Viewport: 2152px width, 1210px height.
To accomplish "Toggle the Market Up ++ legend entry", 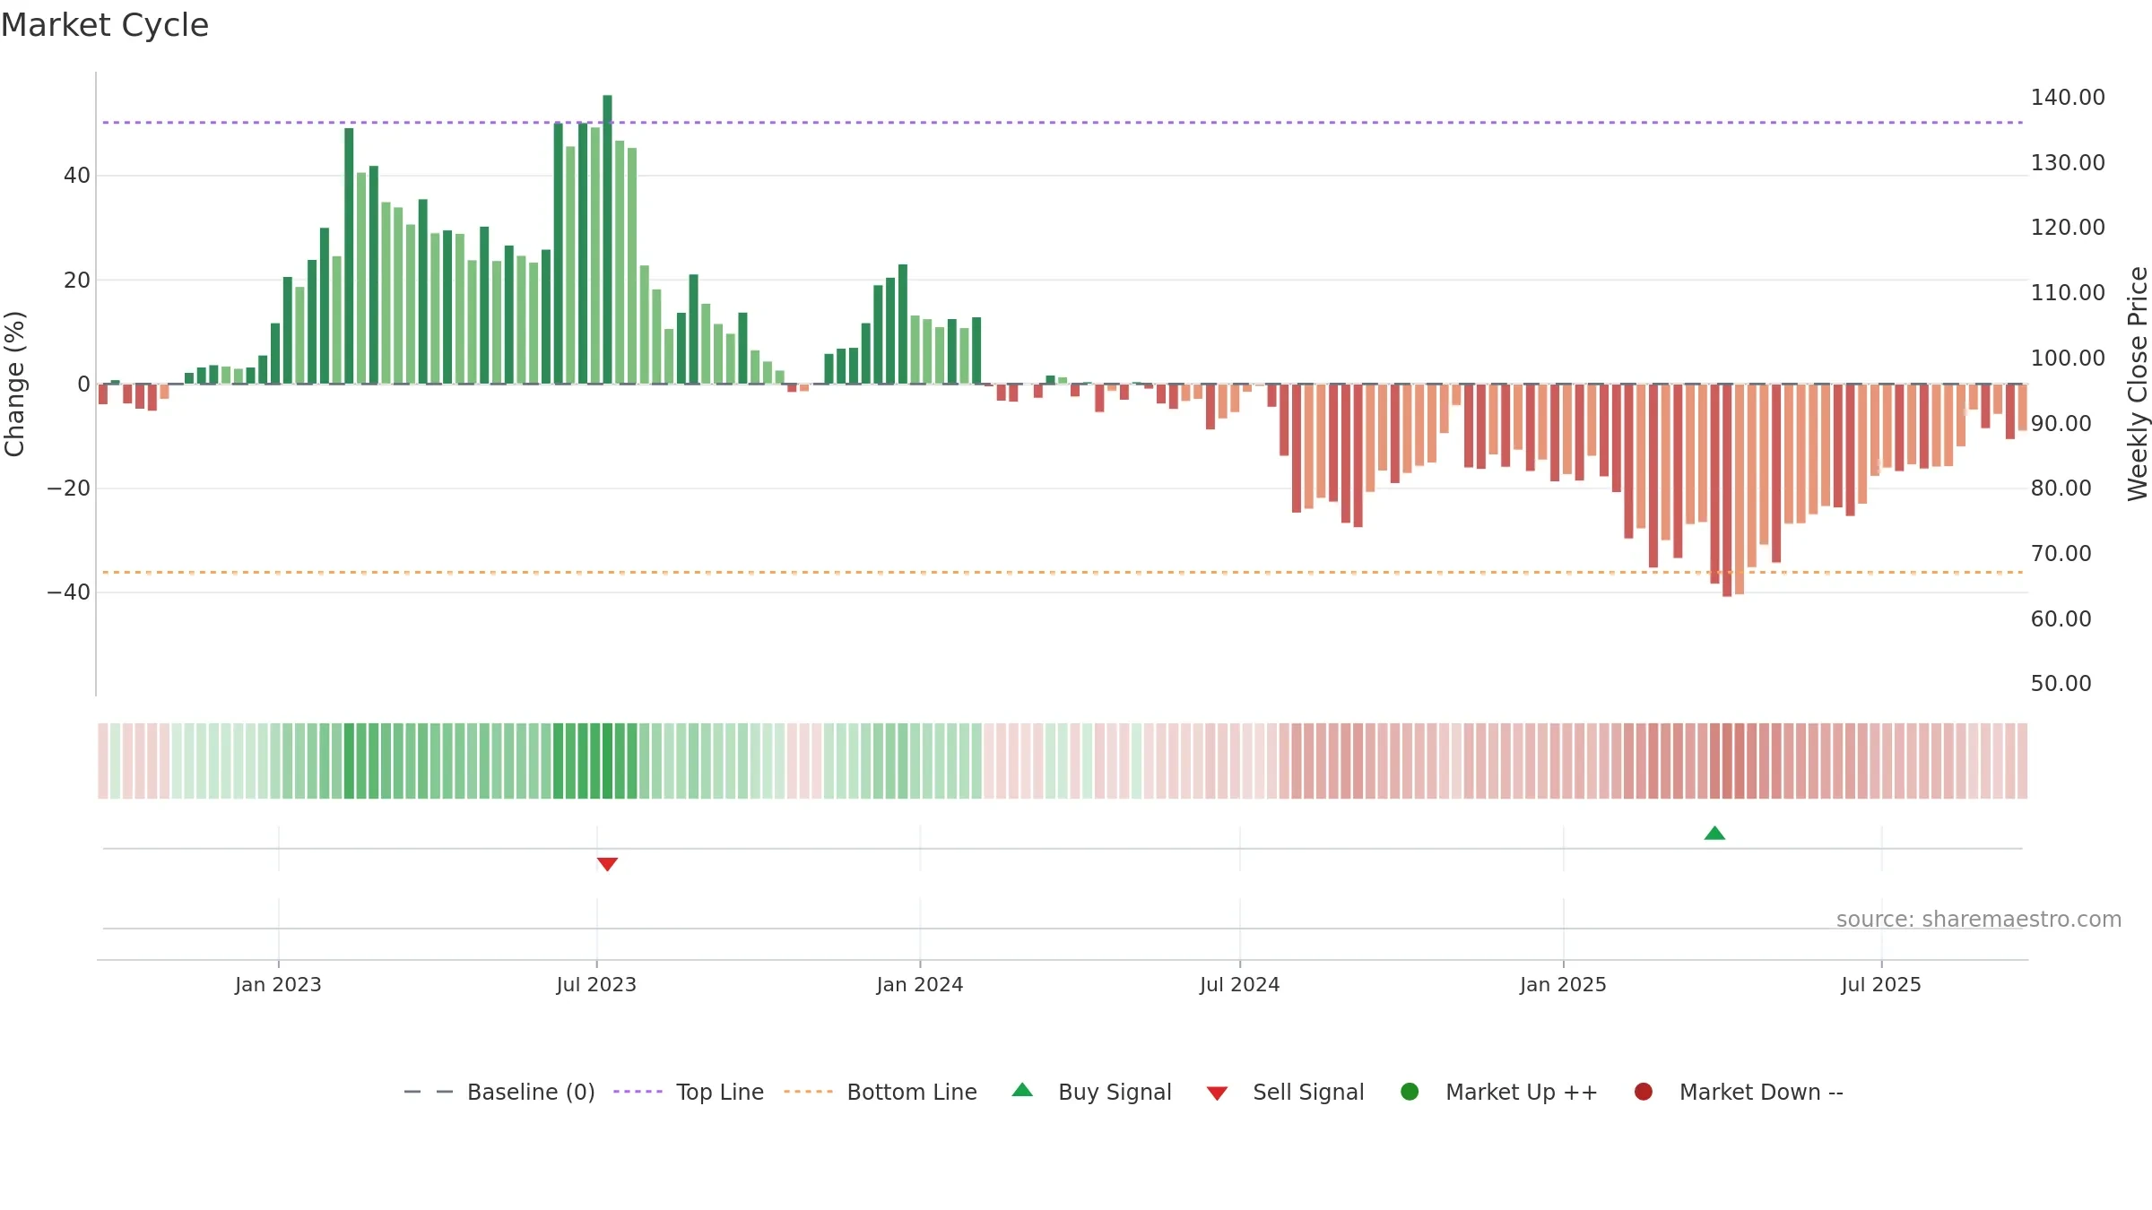I will 1498,1092.
